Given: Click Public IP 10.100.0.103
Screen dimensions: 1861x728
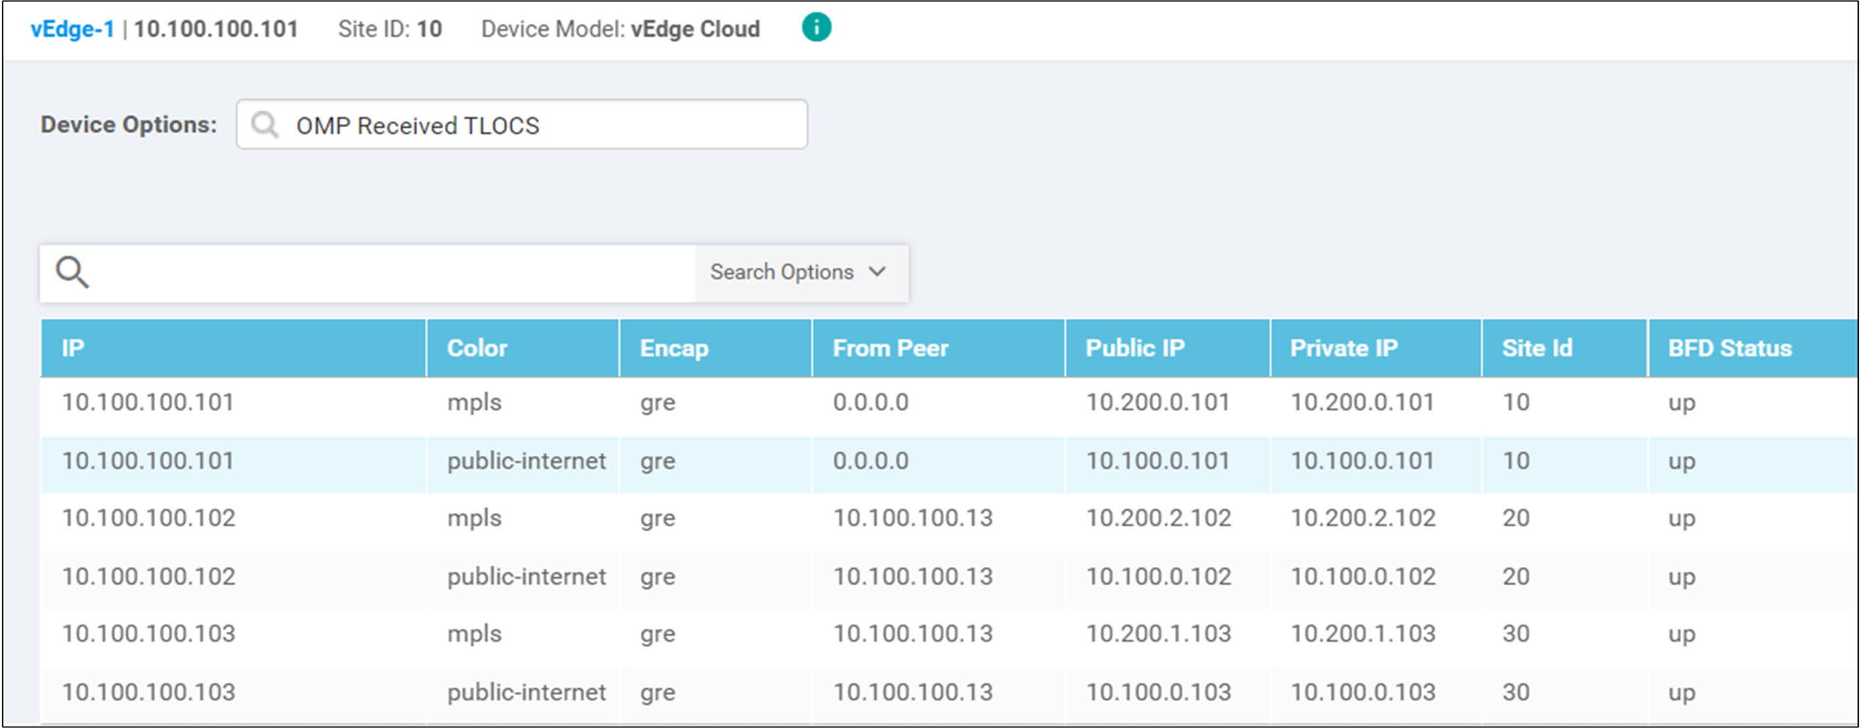Looking at the screenshot, I should click(x=1159, y=692).
